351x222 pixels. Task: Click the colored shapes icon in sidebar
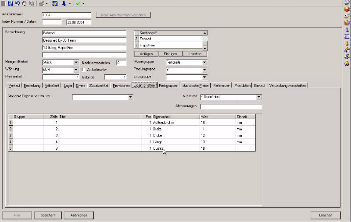point(347,63)
